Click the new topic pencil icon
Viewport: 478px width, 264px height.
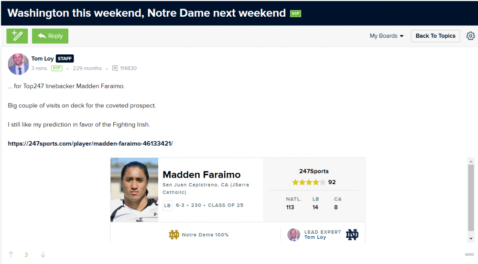coord(17,36)
